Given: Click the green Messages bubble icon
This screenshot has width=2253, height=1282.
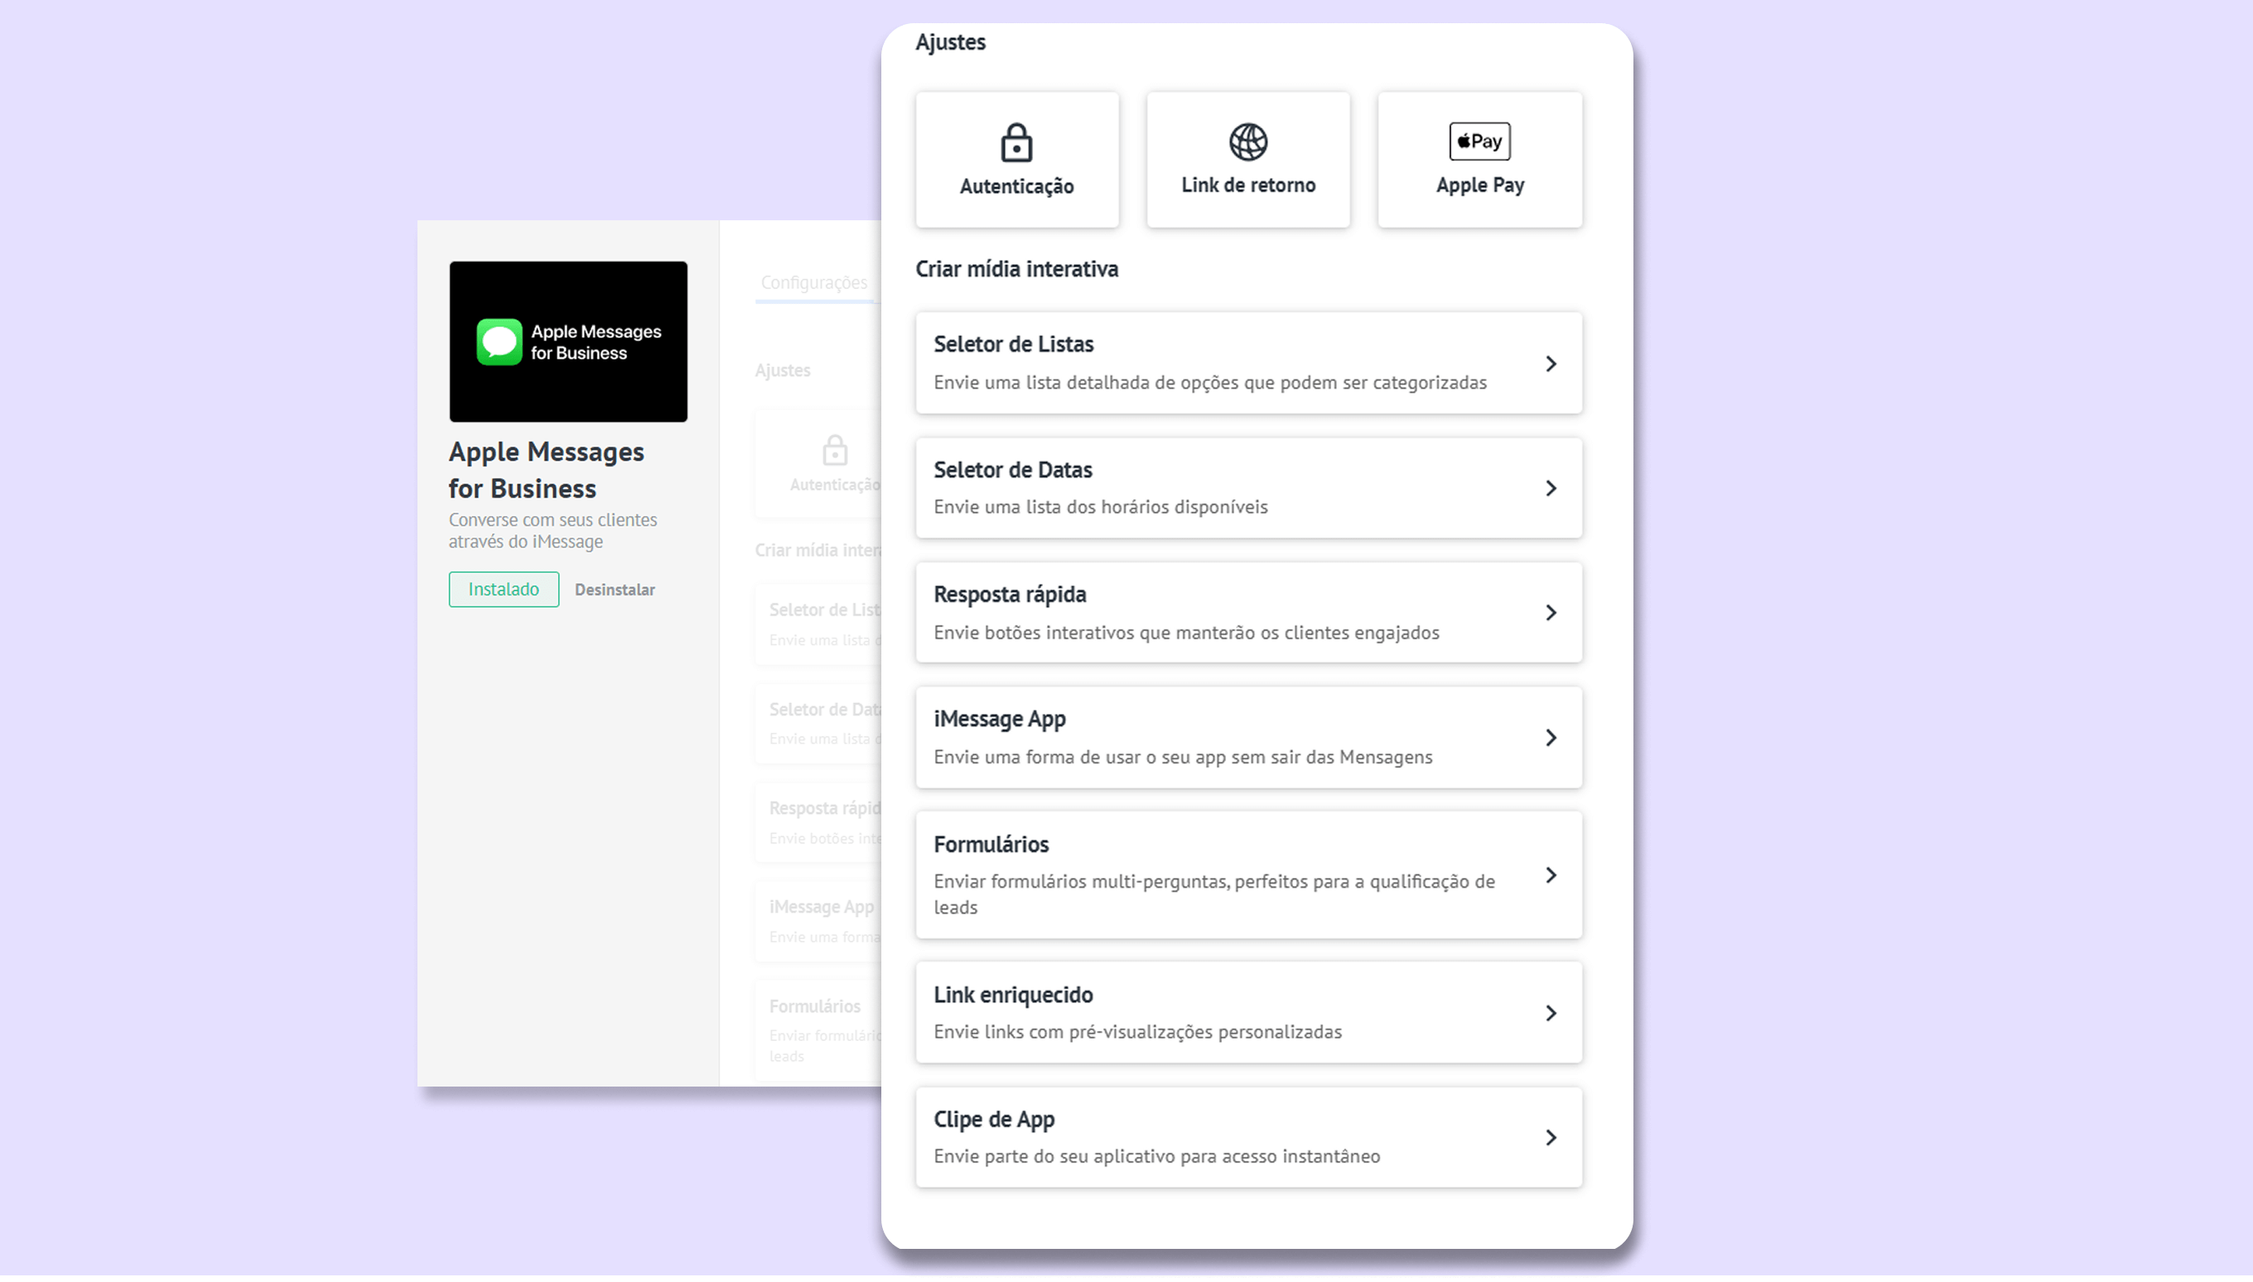Looking at the screenshot, I should 499,342.
